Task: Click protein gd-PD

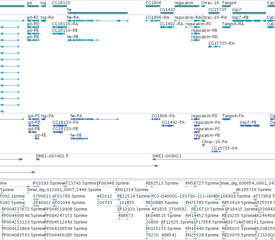Action: (x=34, y=126)
